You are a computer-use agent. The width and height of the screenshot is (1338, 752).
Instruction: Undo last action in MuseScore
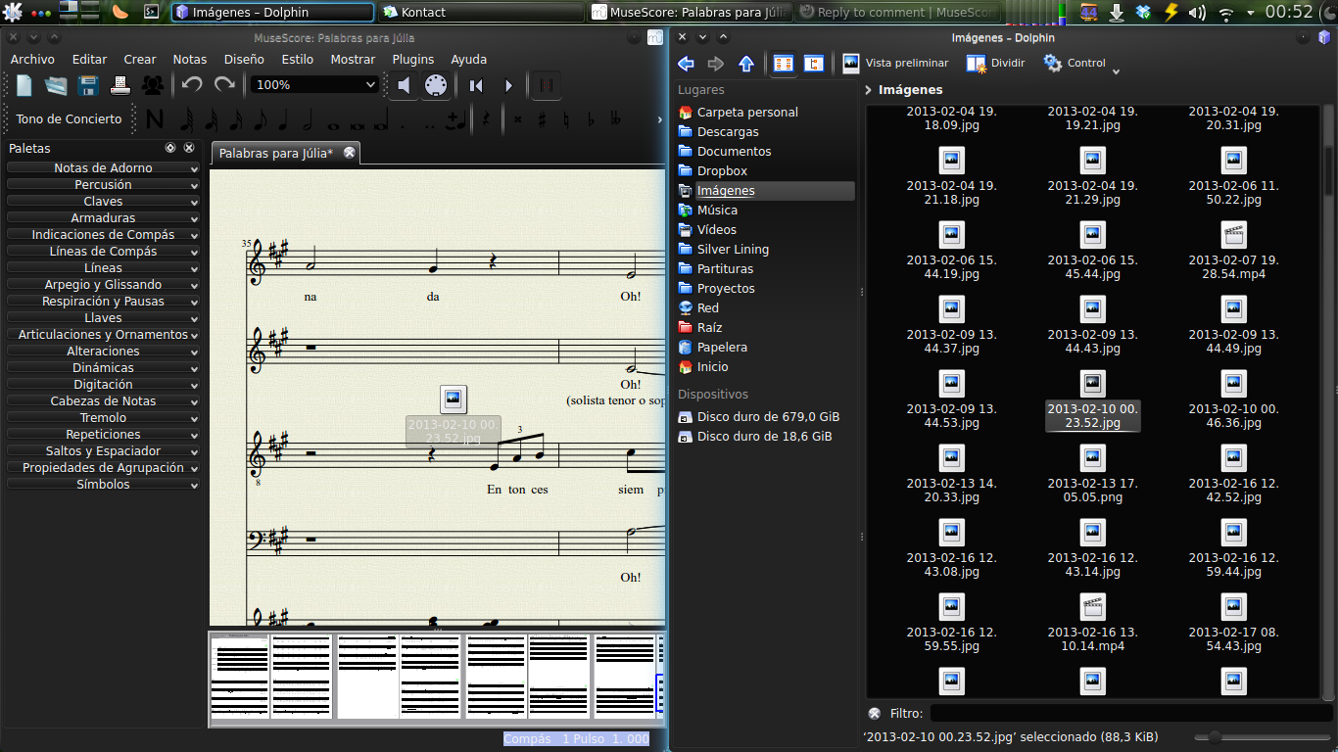192,85
